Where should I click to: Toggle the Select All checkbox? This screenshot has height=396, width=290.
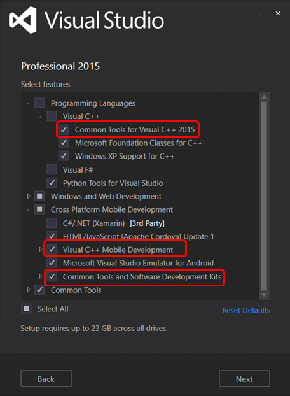pos(26,309)
